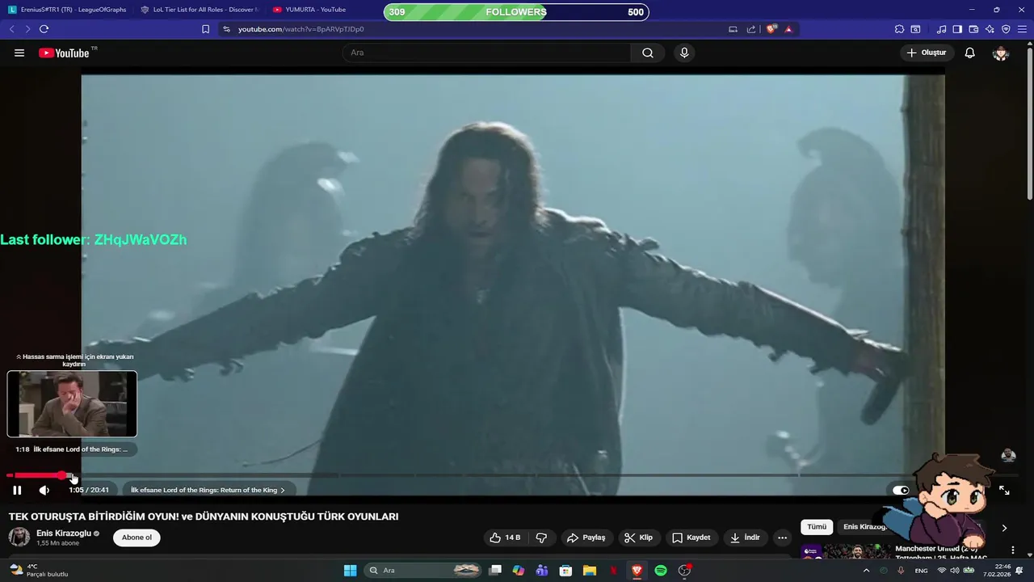Toggle the browser sidebar panel
This screenshot has width=1034, height=582.
(957, 29)
